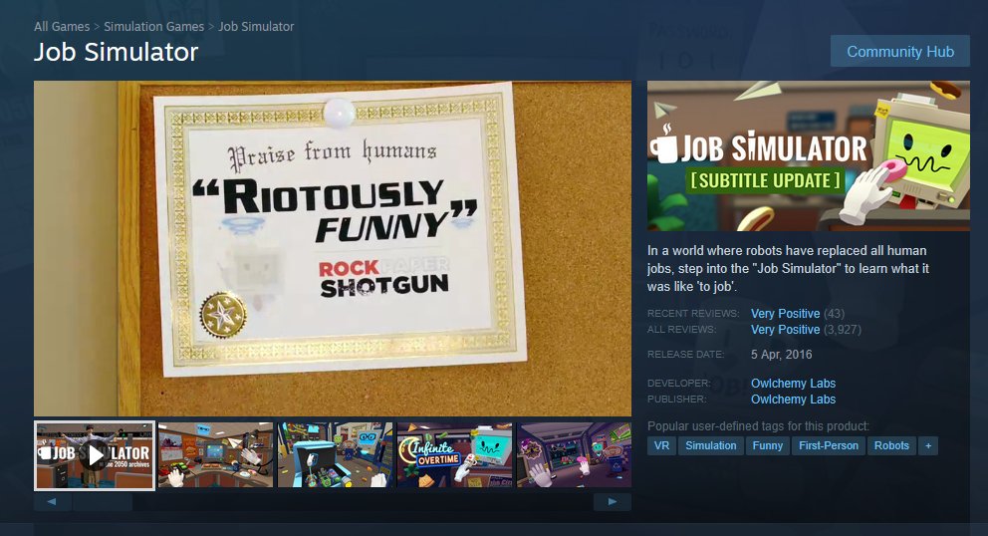This screenshot has width=988, height=536.
Task: Click the thumbnail strip scrollbar handle
Action: point(103,502)
